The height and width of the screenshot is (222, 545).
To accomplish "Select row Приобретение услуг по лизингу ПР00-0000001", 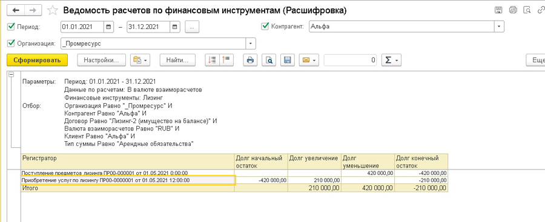I will point(128,180).
